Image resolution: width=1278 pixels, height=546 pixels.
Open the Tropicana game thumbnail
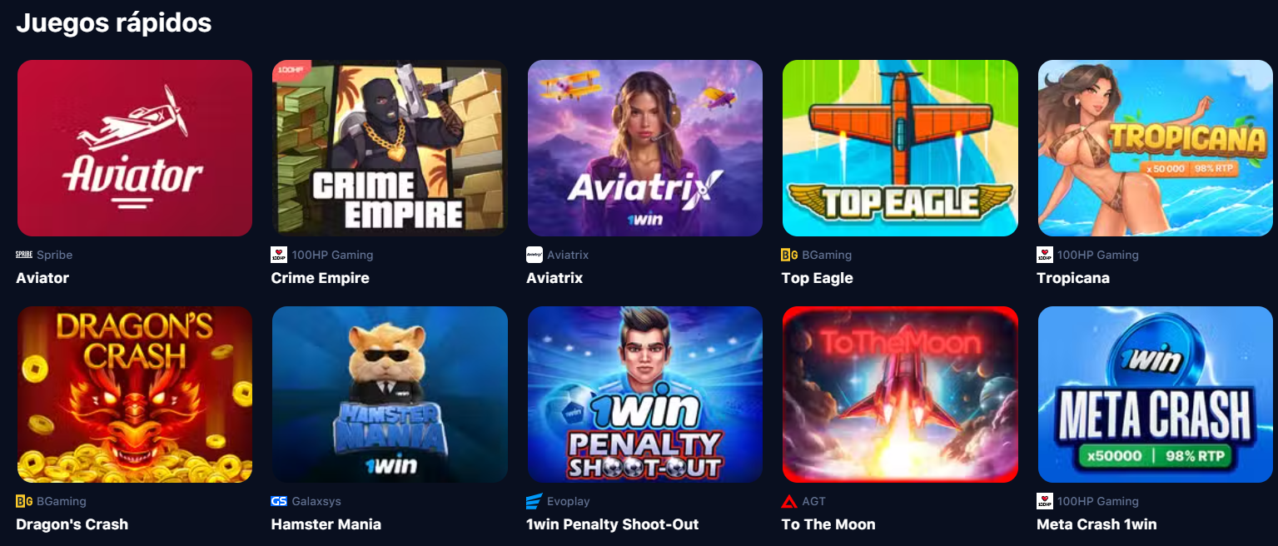(x=1156, y=148)
